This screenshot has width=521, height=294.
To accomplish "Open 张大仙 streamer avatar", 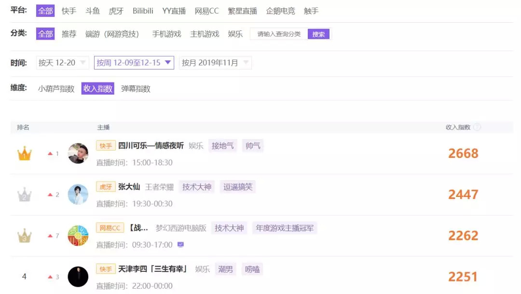I will [78, 194].
